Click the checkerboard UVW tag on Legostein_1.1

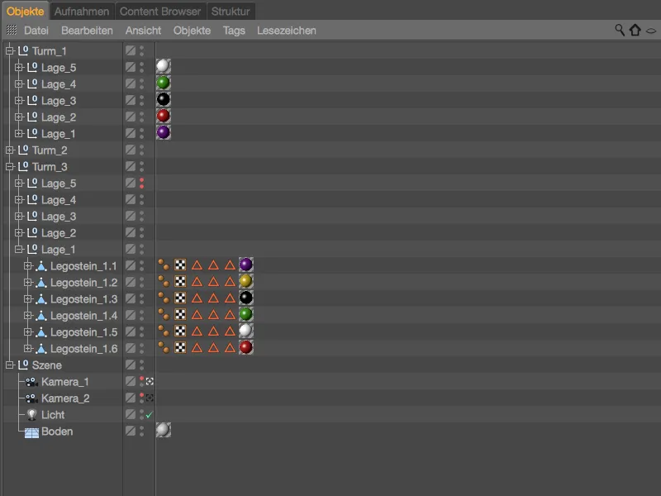(x=180, y=265)
